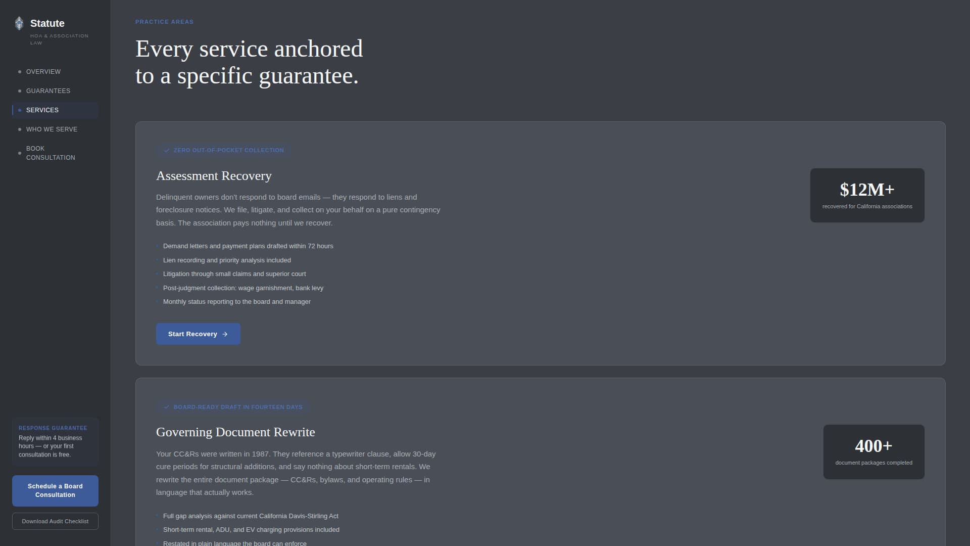Screen dimensions: 970x546
Task: Open the GUARANTEES section
Action: pyautogui.click(x=48, y=91)
